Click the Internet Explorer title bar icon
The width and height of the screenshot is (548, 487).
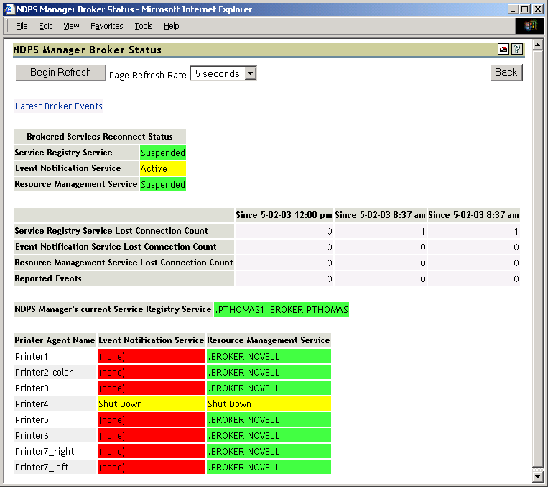pyautogui.click(x=9, y=9)
